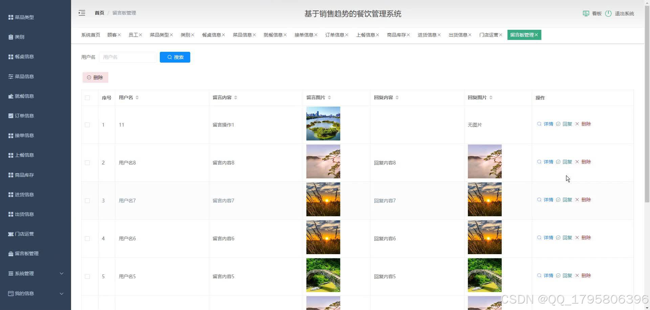Close the 顾客 tab with its X
Viewport: 650px width, 310px height.
[x=119, y=35]
